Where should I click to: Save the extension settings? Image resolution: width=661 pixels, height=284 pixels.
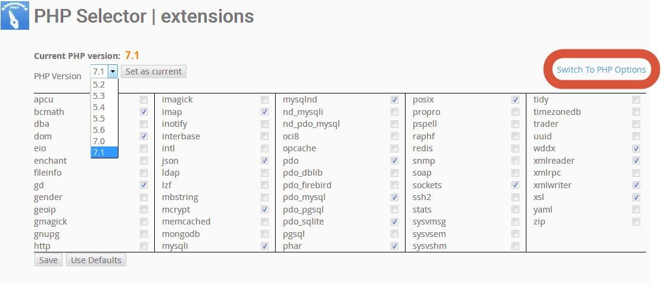[x=48, y=260]
